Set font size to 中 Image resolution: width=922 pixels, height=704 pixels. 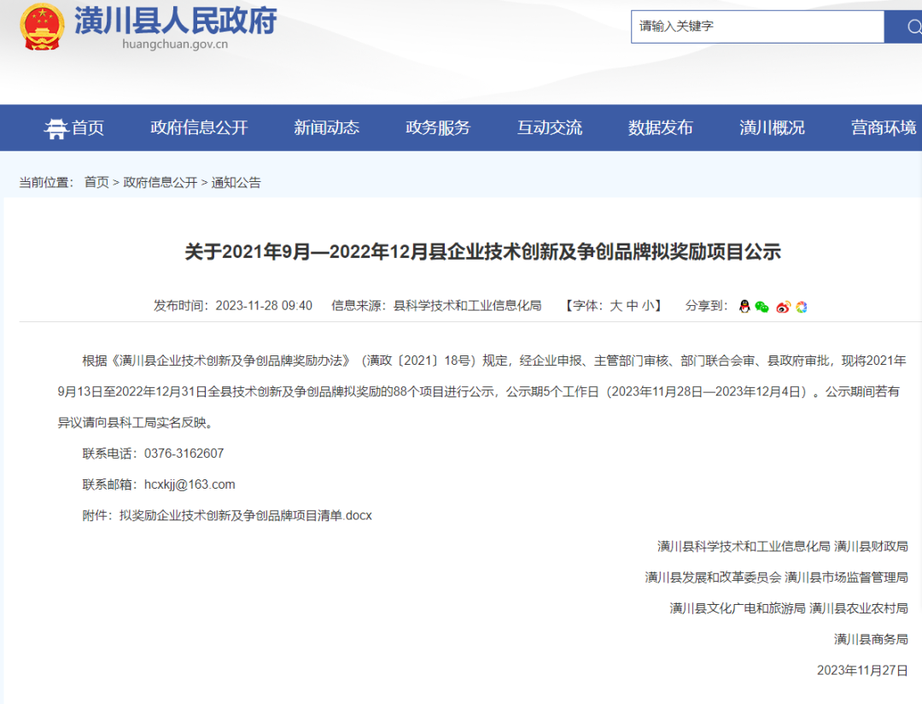[x=632, y=306]
